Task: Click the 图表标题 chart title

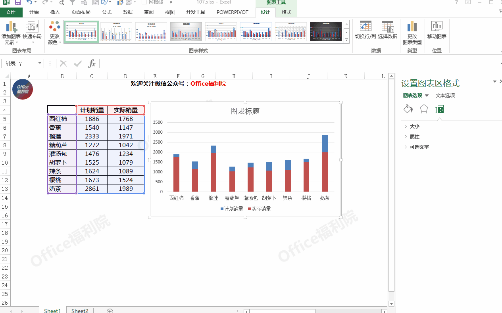Action: pyautogui.click(x=245, y=111)
